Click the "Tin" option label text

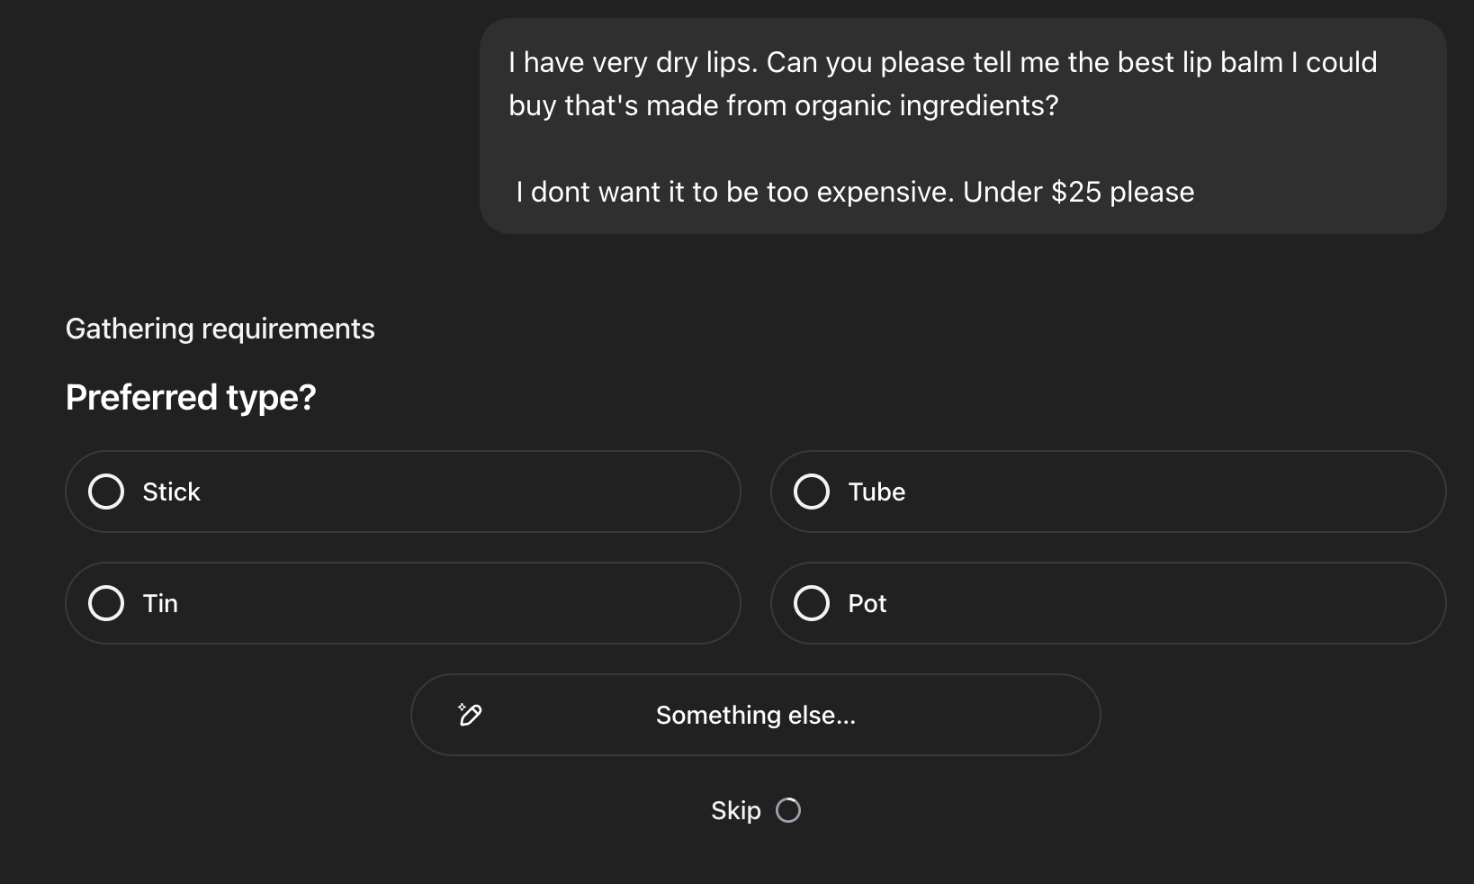click(160, 603)
